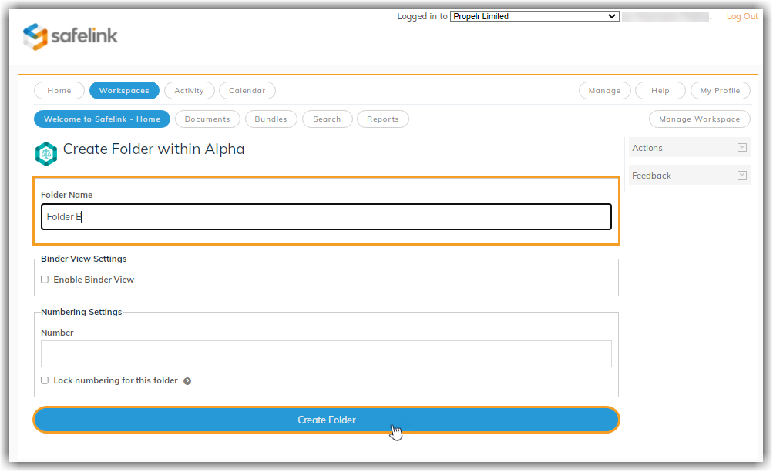
Task: Click the hexagon workspace icon beside the heading
Action: (x=45, y=153)
